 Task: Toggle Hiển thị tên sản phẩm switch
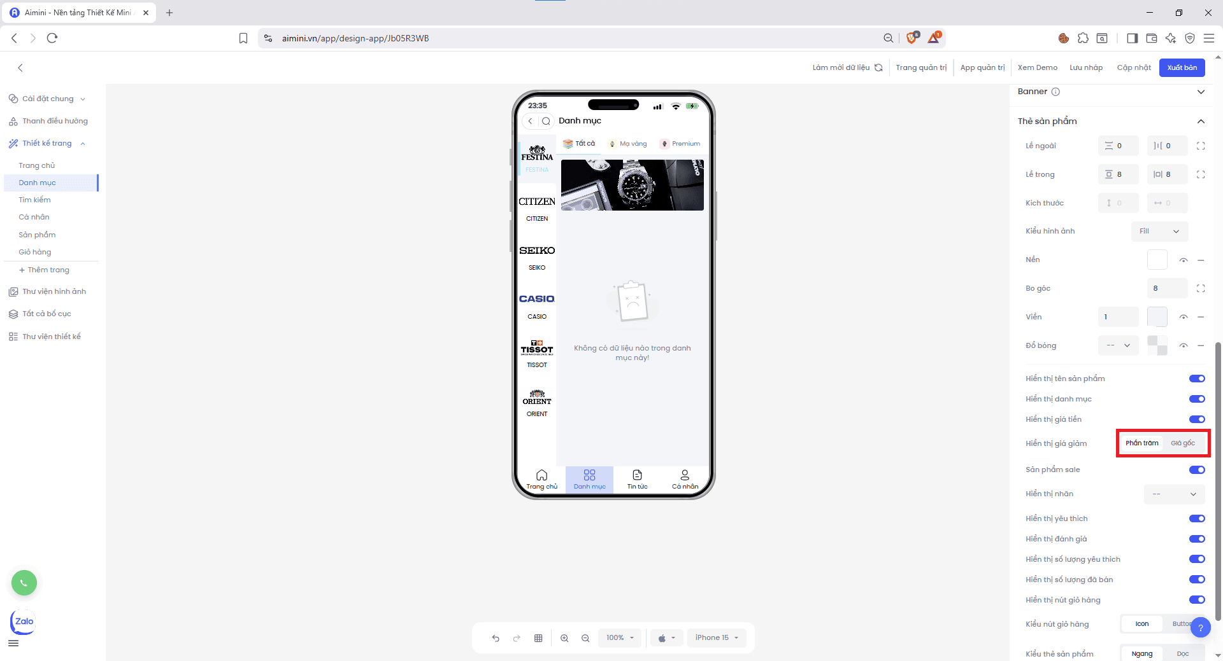click(1196, 379)
